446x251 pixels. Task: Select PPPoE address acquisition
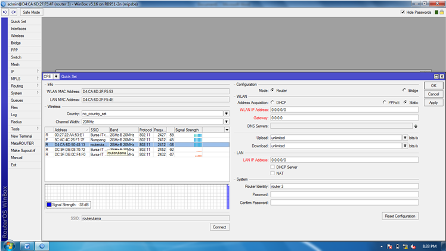click(x=385, y=102)
